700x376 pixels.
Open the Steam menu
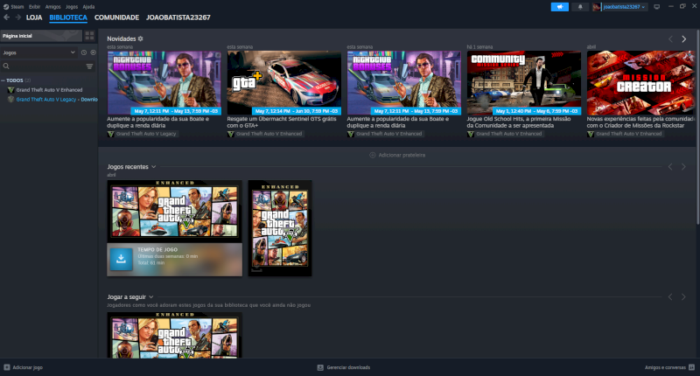click(17, 7)
